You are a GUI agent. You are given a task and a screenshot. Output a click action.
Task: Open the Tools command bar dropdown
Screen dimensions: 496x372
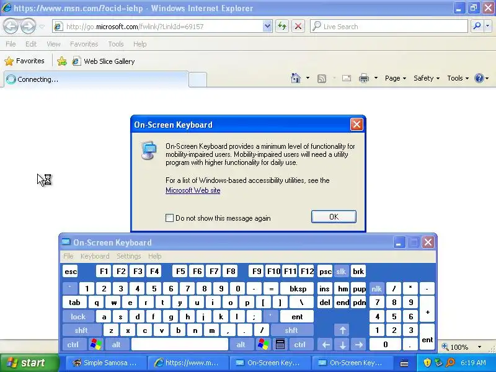[458, 78]
